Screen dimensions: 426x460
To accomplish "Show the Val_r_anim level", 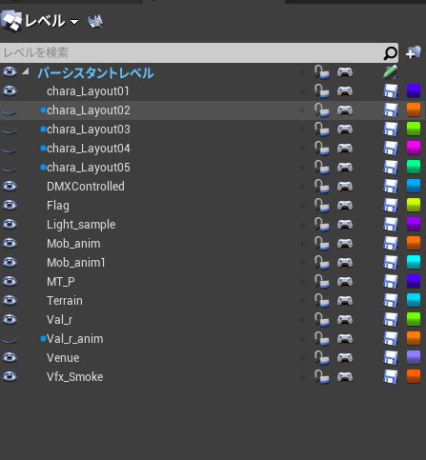I will [10, 340].
